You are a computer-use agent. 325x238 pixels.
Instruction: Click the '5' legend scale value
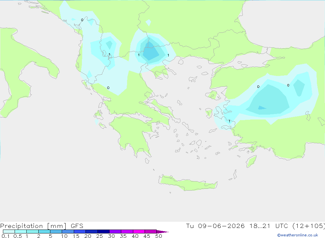(x=50, y=236)
